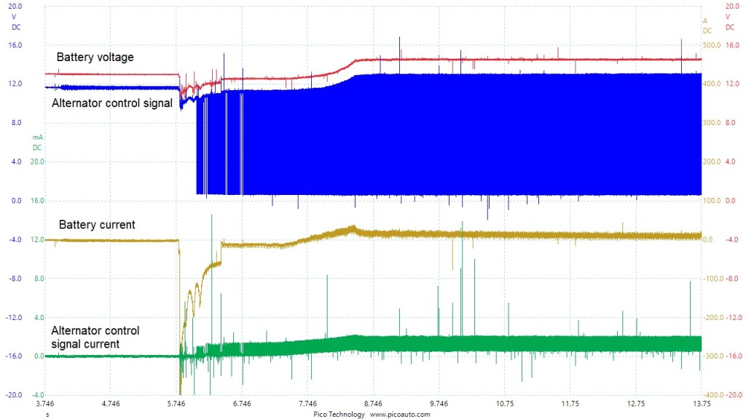
Task: Click the -400.0 mark on the amps axis
Action: pos(710,395)
